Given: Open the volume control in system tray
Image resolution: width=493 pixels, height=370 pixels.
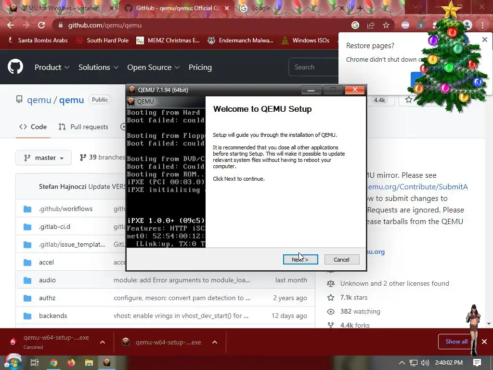Looking at the screenshot, I should tap(425, 363).
